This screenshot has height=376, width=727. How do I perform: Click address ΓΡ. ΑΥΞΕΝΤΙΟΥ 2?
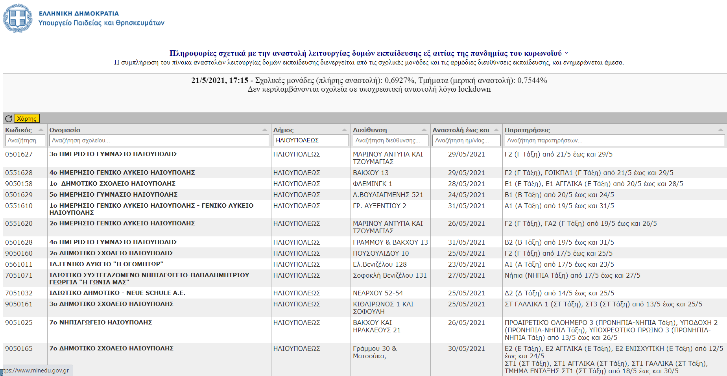click(380, 206)
